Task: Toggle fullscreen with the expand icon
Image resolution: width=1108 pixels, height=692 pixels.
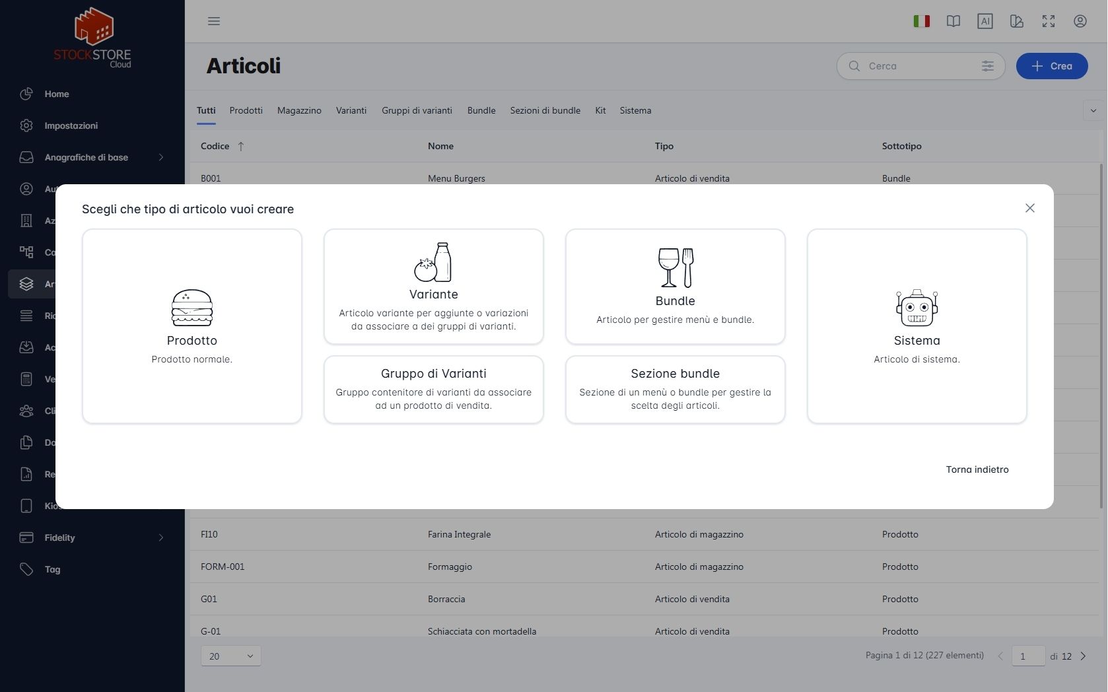Action: point(1049,21)
